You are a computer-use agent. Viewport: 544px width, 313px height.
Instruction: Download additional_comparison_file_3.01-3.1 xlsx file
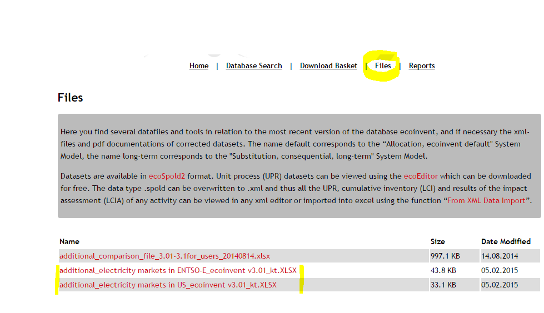coord(164,256)
